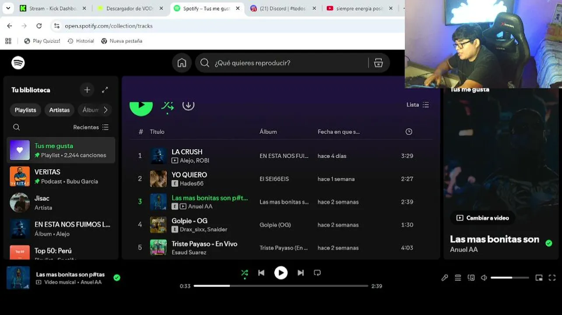Toggle repeat mode
This screenshot has height=315, width=562.
point(317,273)
